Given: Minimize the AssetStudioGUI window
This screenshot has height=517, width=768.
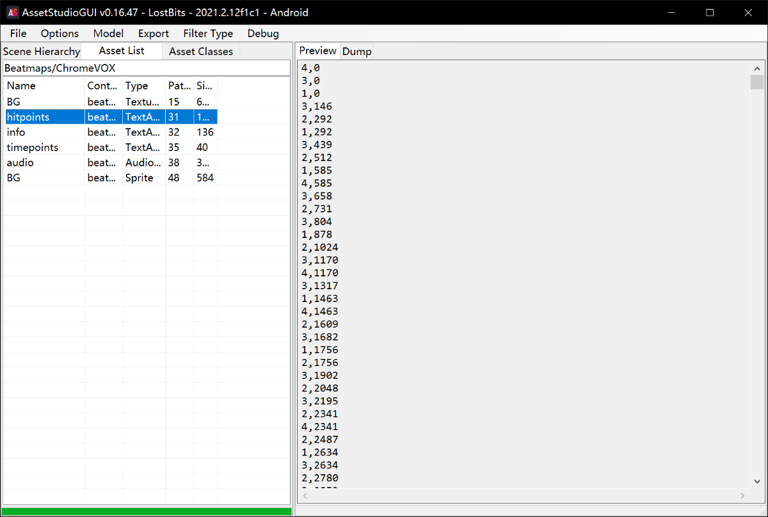Looking at the screenshot, I should [x=671, y=12].
